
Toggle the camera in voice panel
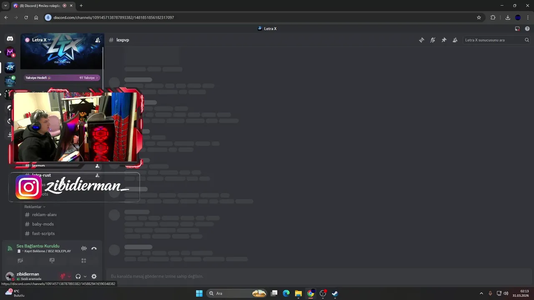(x=20, y=260)
